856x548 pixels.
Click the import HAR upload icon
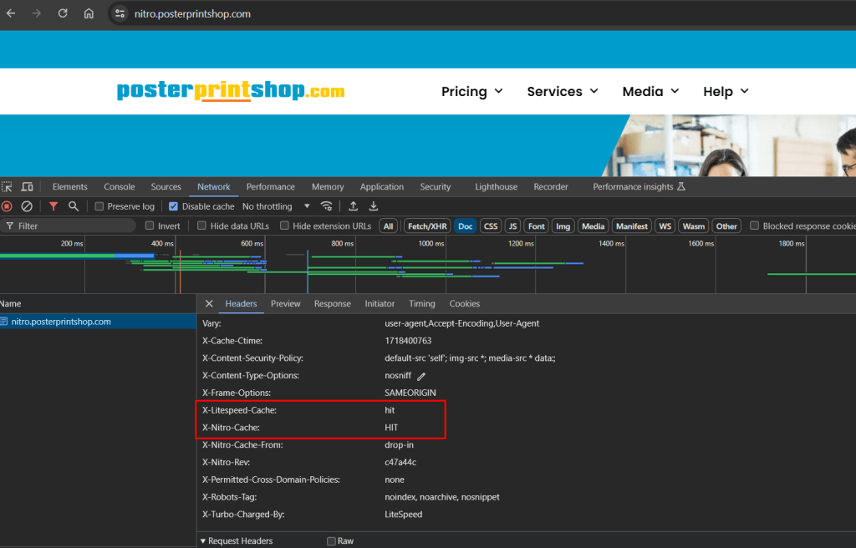(354, 206)
